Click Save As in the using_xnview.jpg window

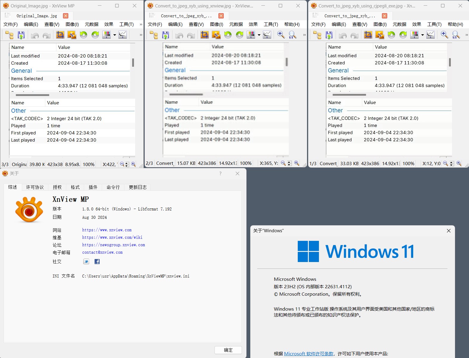click(166, 35)
